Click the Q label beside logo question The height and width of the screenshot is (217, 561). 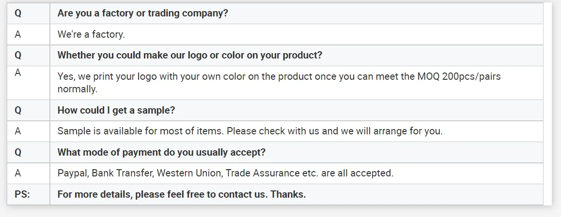[18, 55]
